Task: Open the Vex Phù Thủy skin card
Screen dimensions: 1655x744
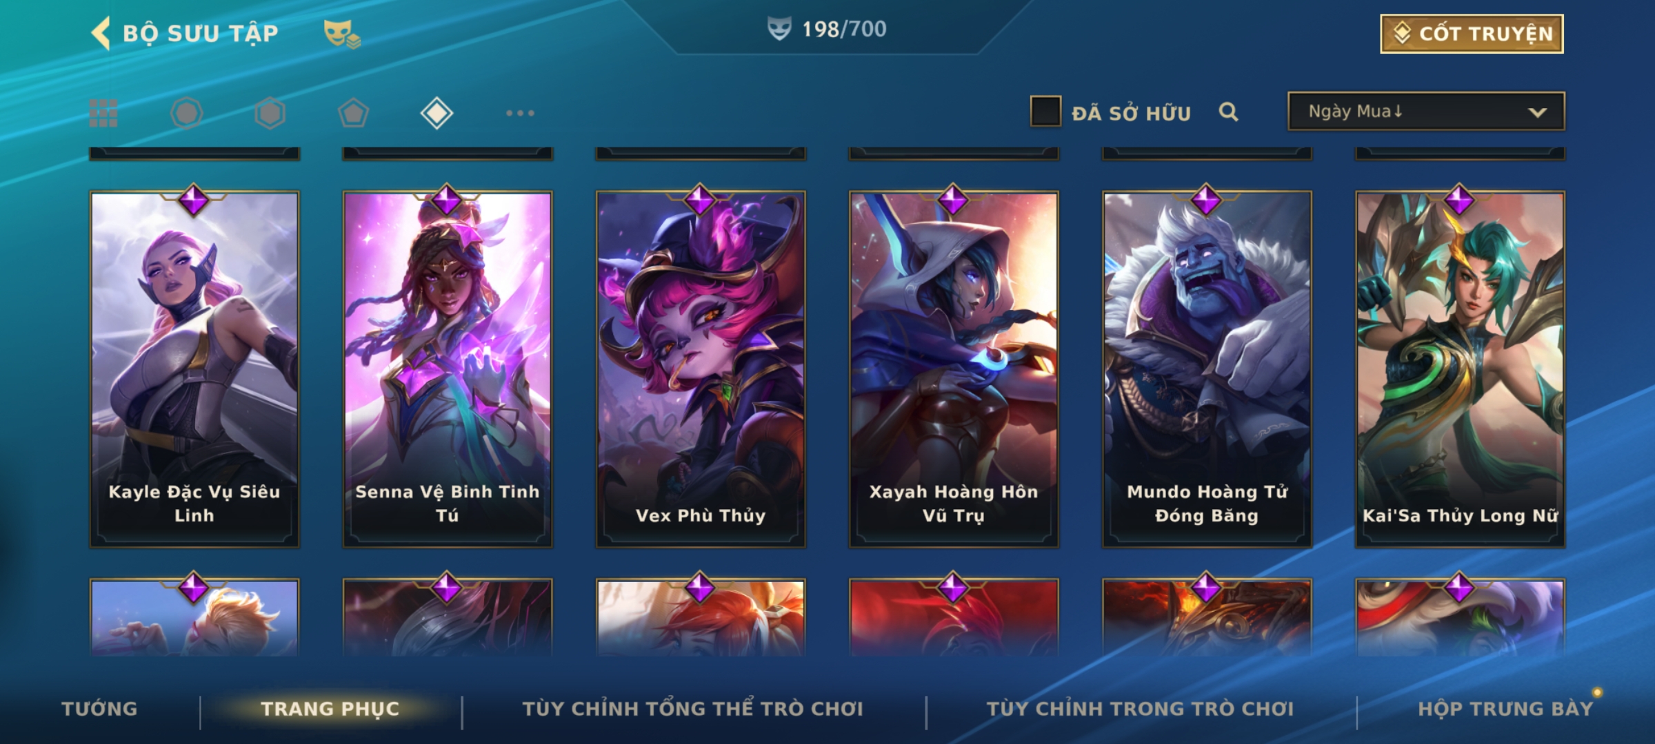Action: point(701,369)
